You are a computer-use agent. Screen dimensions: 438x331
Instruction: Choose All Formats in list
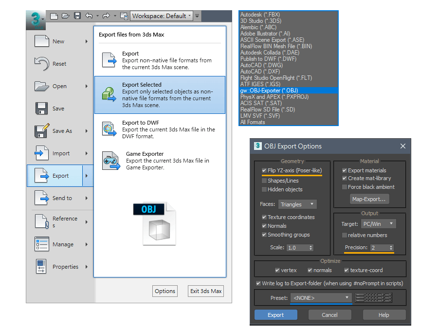point(289,122)
